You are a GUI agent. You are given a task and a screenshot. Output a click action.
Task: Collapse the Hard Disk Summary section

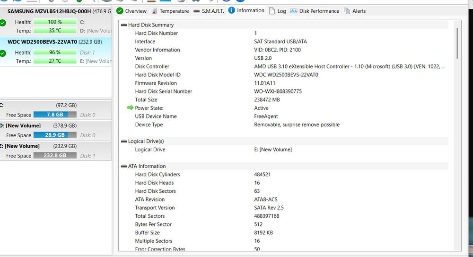coord(123,25)
